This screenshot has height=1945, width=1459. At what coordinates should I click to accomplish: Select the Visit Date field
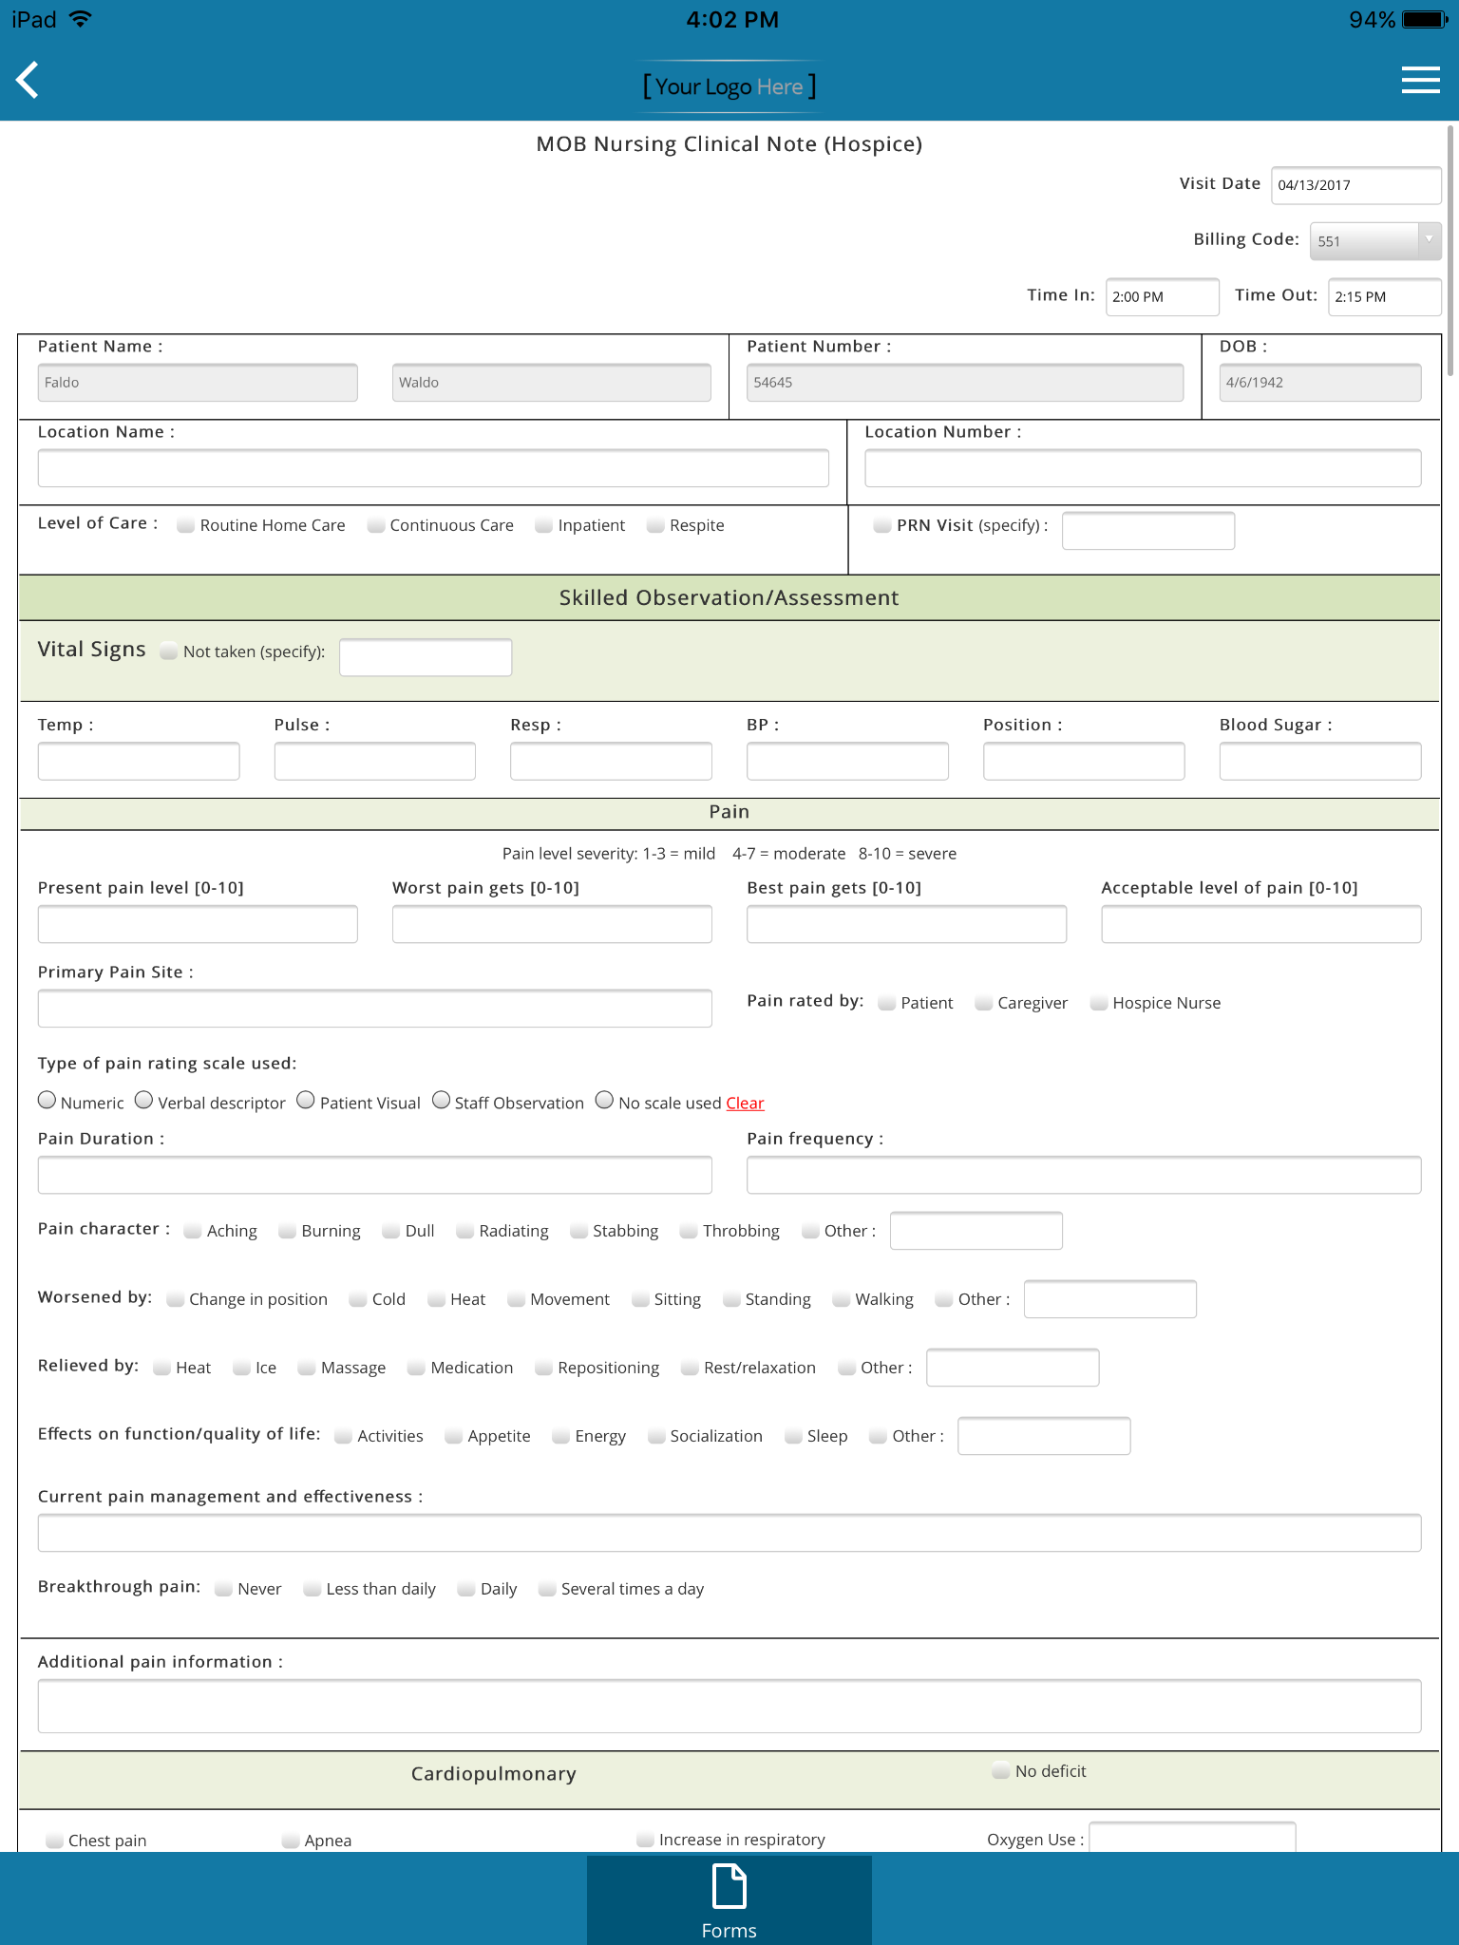[1355, 185]
